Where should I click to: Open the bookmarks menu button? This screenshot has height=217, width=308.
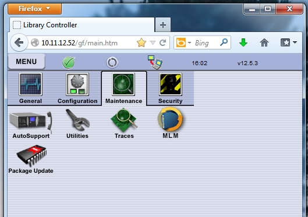pos(288,42)
